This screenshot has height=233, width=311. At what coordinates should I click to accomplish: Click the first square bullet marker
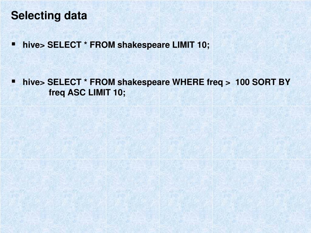[x=13, y=44]
